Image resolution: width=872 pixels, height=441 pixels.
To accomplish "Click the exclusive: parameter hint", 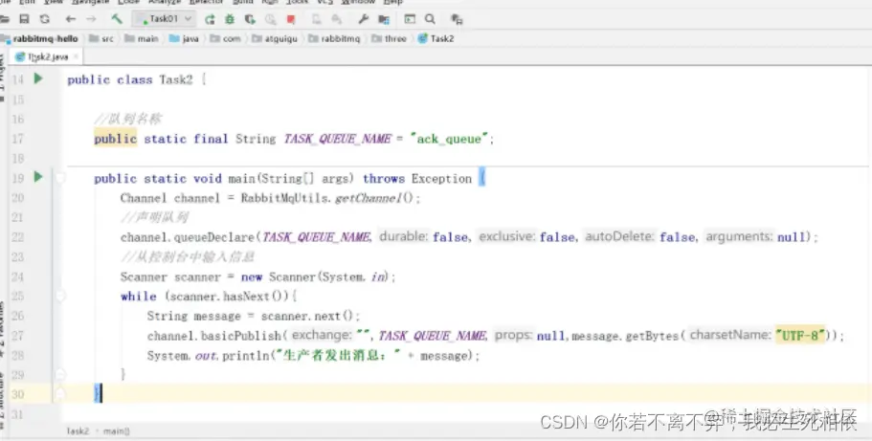I will 507,237.
